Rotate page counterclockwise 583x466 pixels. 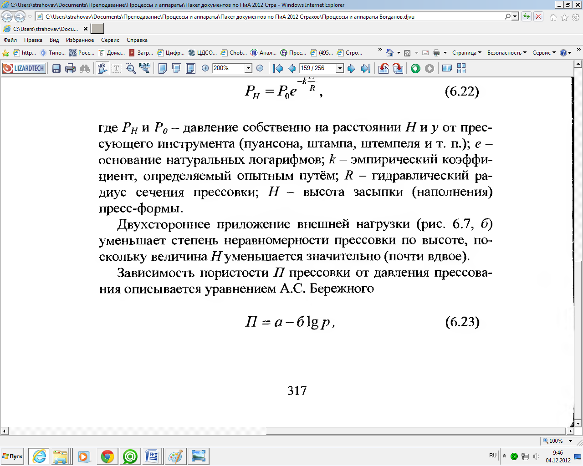tap(384, 68)
